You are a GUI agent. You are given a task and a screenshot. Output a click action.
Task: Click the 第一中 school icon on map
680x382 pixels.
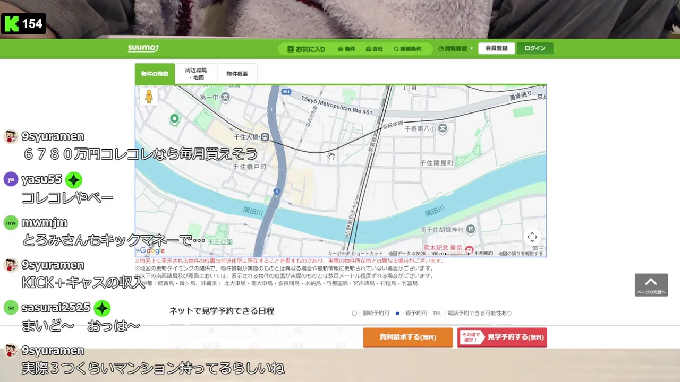[225, 97]
